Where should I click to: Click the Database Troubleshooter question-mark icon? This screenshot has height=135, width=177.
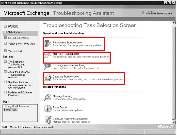[x=48, y=78]
